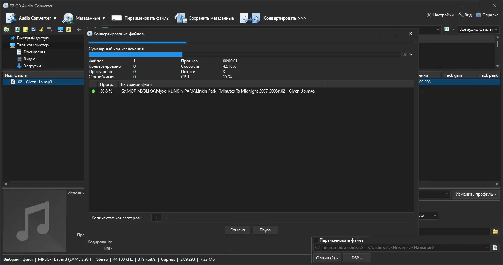Screen dimensions: 503x265
Task: Click the browse output folder icon
Action: point(495,232)
